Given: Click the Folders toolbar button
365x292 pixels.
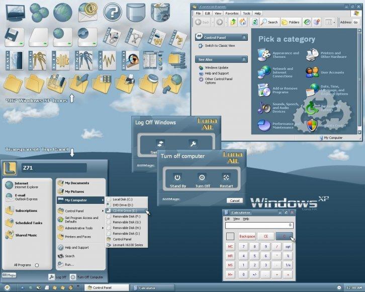Looking at the screenshot, I should click(291, 22).
